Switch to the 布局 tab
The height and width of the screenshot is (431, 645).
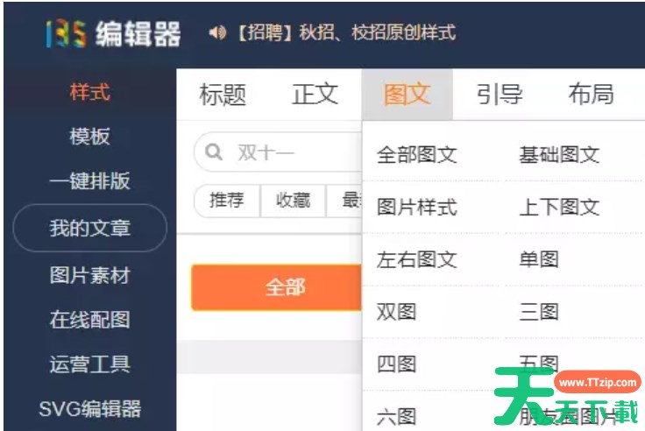(x=592, y=95)
